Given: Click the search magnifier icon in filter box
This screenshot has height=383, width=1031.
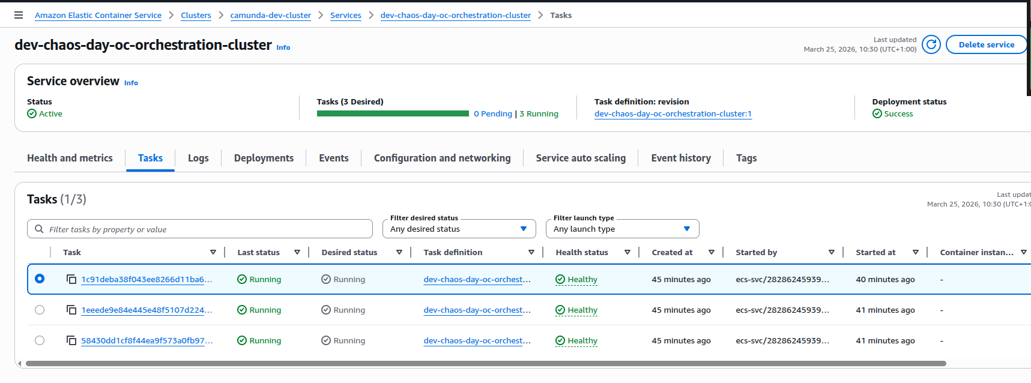Looking at the screenshot, I should [x=39, y=229].
